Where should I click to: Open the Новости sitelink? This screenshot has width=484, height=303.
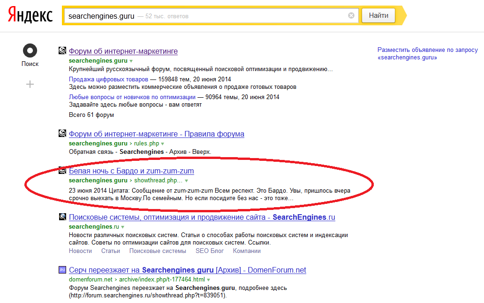80,251
